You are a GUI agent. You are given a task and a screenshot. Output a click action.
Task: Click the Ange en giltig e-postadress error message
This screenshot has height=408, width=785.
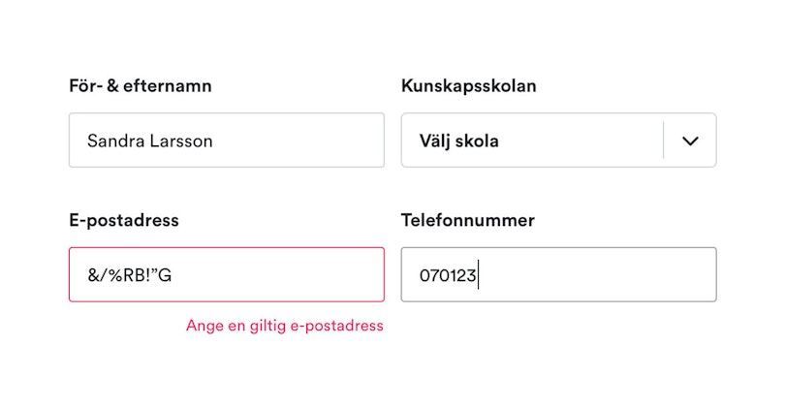click(284, 326)
